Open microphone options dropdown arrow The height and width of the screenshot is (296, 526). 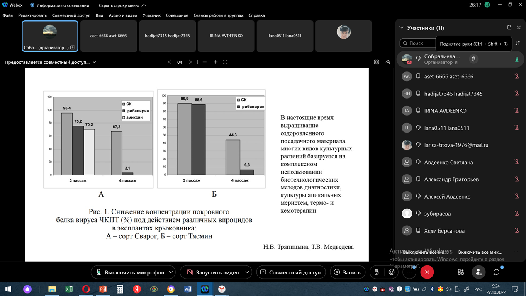click(171, 272)
